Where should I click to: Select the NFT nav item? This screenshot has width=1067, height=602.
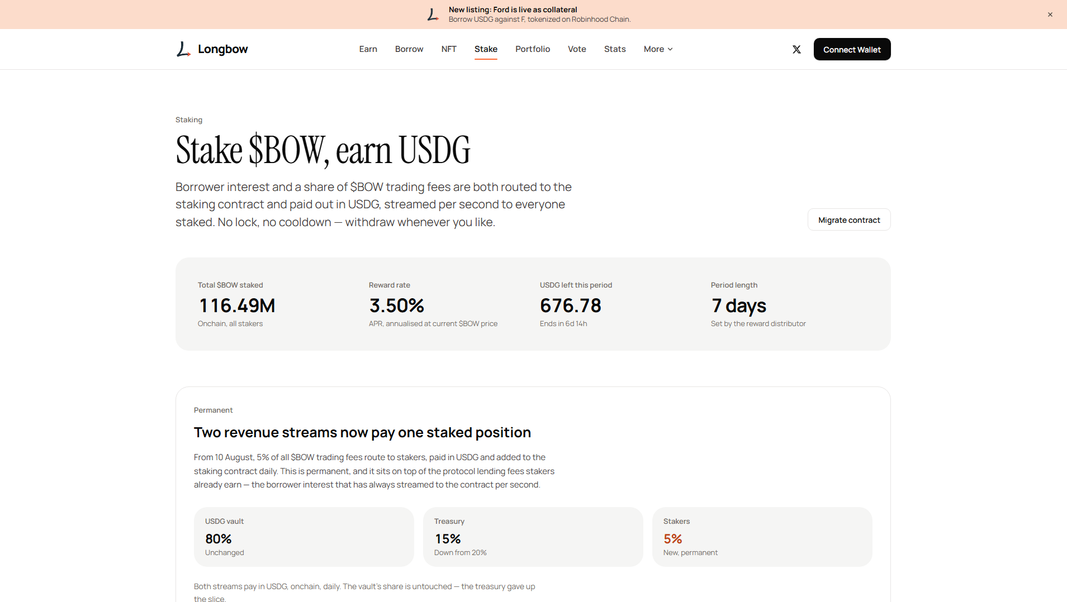click(x=449, y=49)
